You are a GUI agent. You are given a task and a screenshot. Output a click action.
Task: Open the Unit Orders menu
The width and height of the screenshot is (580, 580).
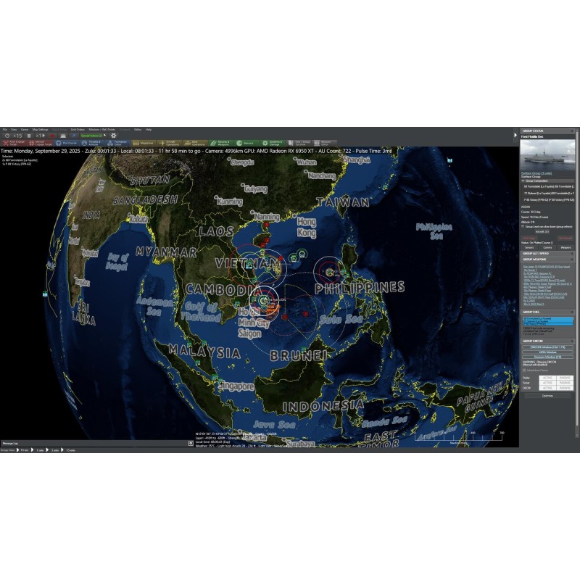tap(78, 129)
